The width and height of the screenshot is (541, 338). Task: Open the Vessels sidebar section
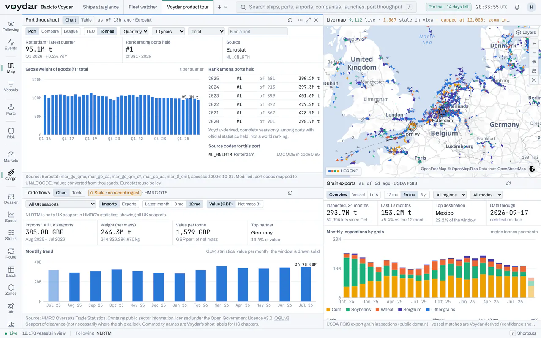coord(11,86)
